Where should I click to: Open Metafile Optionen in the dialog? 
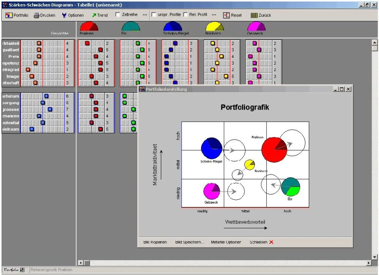226,242
